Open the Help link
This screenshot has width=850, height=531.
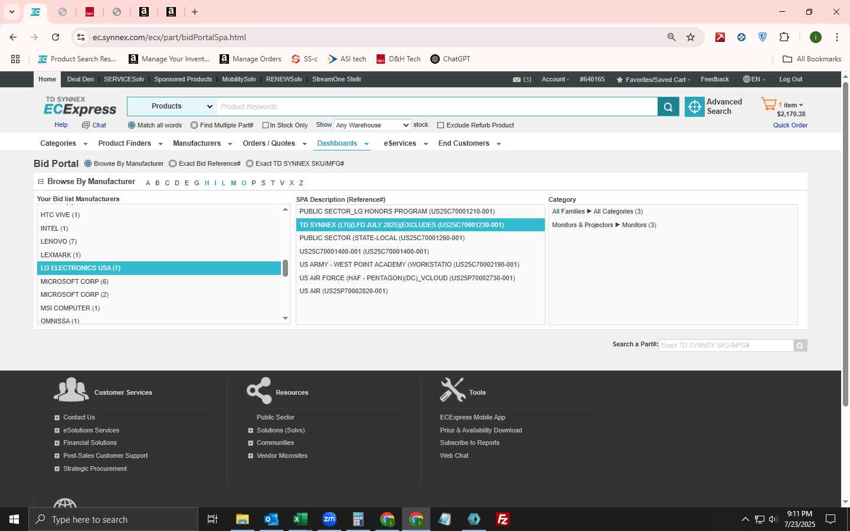tap(61, 125)
